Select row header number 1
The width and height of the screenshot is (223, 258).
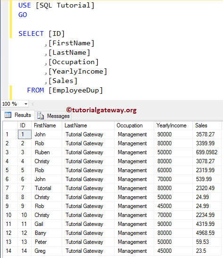click(x=10, y=134)
